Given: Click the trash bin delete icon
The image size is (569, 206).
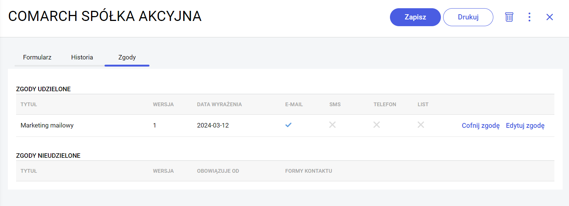Looking at the screenshot, I should (509, 17).
